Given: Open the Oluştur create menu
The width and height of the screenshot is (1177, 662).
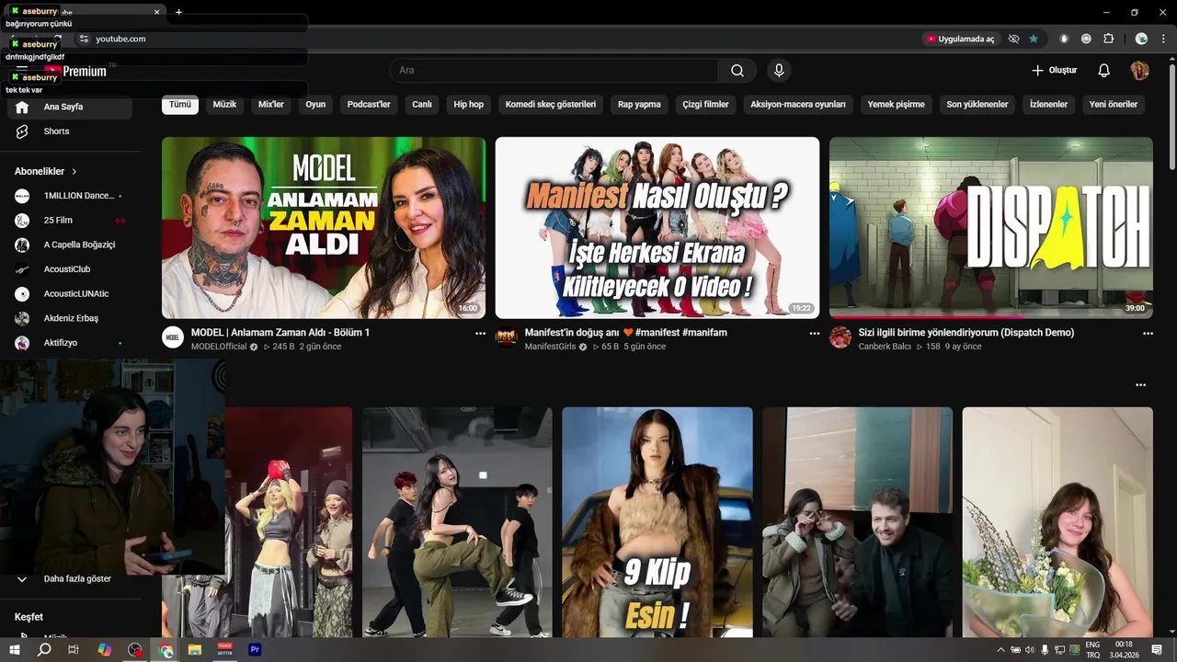Looking at the screenshot, I should point(1054,71).
